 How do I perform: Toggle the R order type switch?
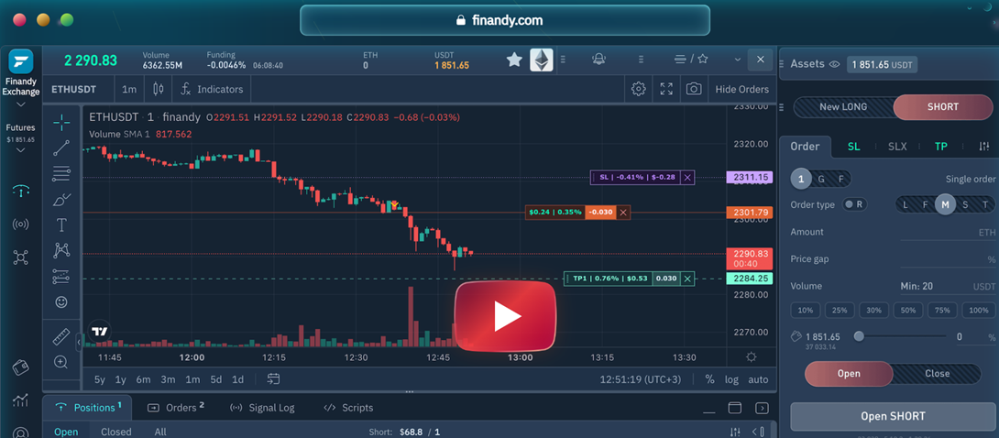(x=854, y=204)
